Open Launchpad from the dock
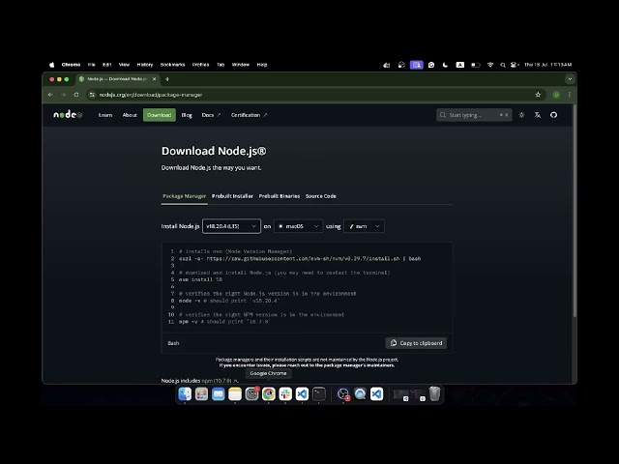 pos(201,393)
